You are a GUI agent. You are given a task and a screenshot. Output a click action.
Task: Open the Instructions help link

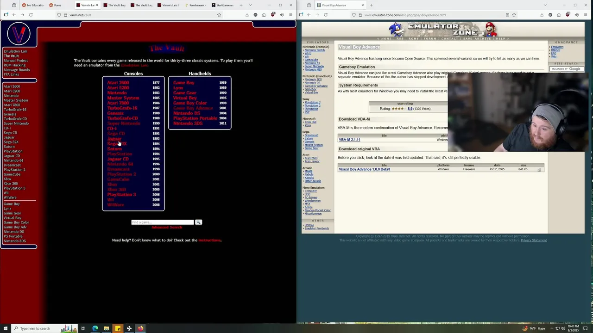coord(209,240)
